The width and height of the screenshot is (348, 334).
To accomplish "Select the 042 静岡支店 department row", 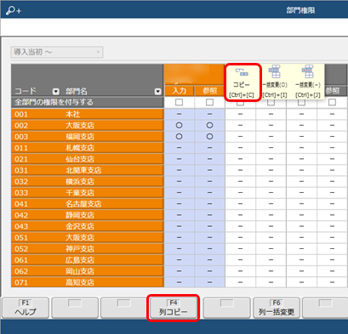I will pyautogui.click(x=88, y=215).
